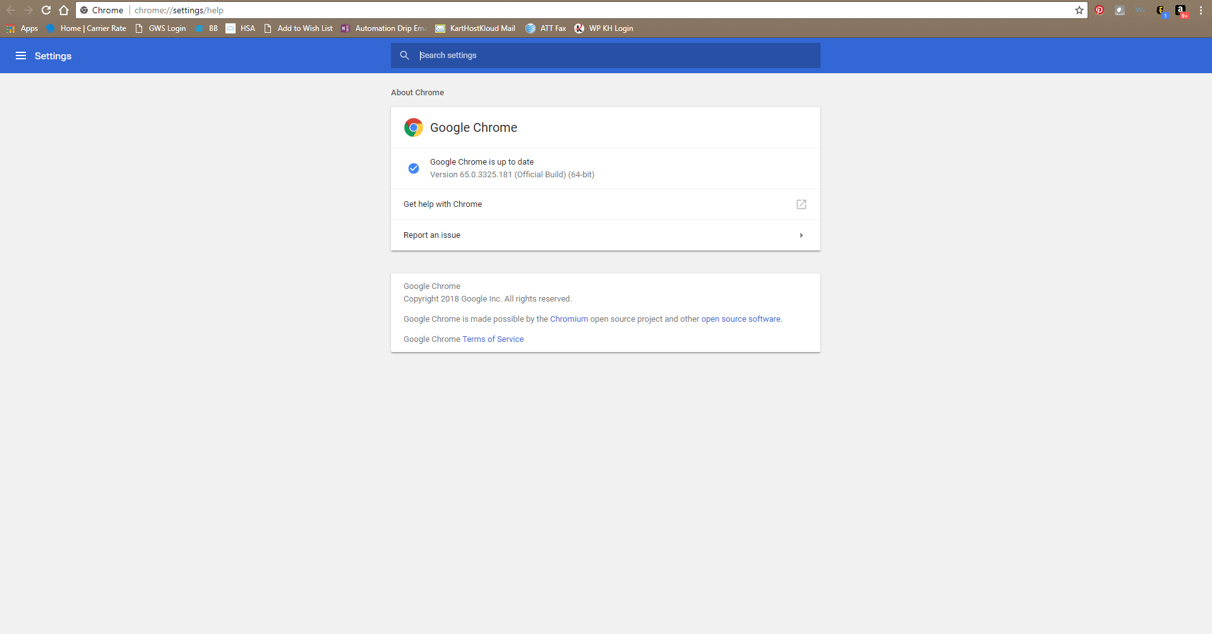Open the Pinterest extension icon
Viewport: 1212px width, 634px height.
[1099, 10]
